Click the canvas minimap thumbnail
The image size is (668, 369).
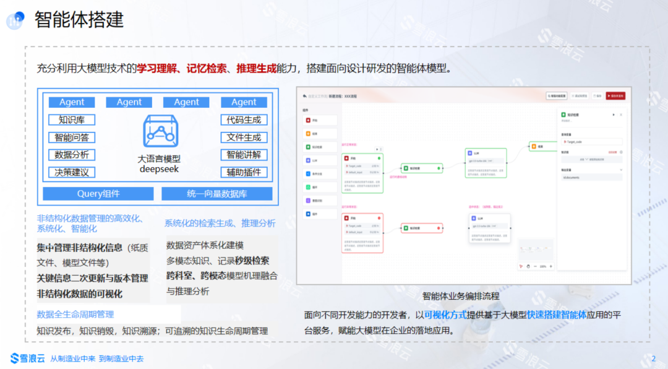[x=536, y=249]
